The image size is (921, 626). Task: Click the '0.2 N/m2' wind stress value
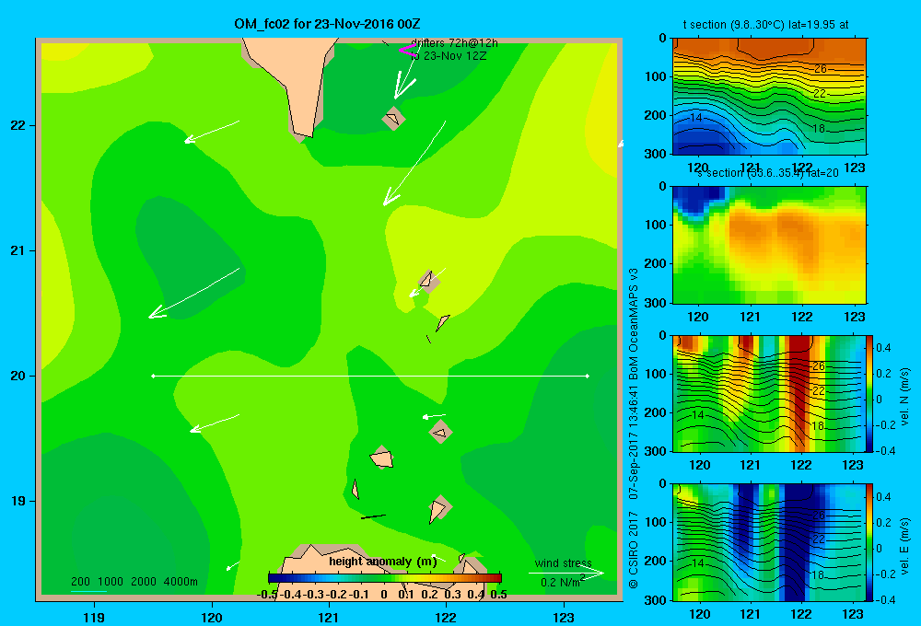click(x=562, y=582)
